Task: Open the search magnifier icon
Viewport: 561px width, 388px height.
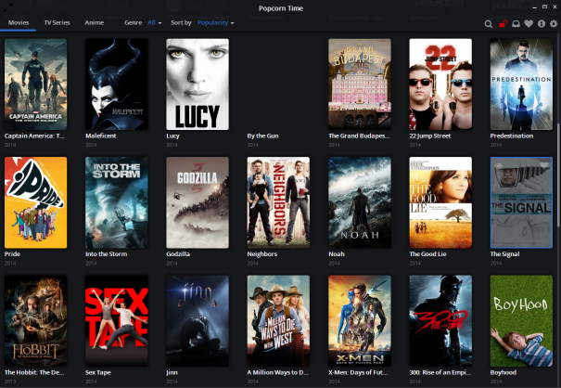Action: click(489, 24)
